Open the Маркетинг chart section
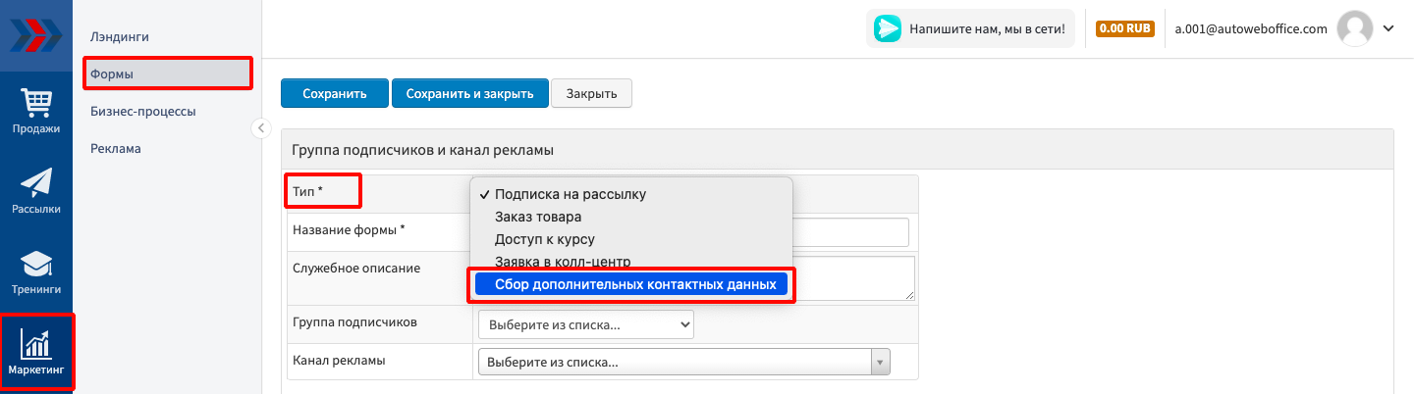Screen dimensions: 1414x394 pos(36,353)
